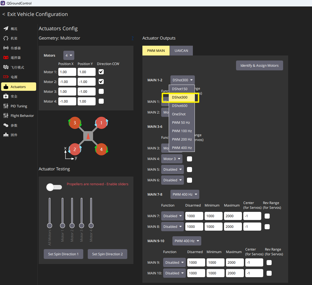Open the Sensors icon (传感器)
The width and height of the screenshot is (312, 285).
[6, 48]
